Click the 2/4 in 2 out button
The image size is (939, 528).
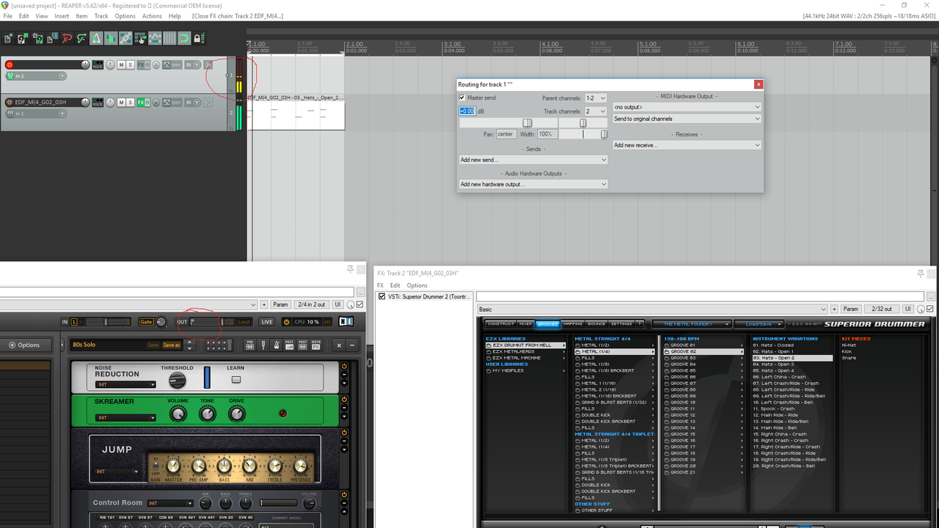pyautogui.click(x=311, y=304)
